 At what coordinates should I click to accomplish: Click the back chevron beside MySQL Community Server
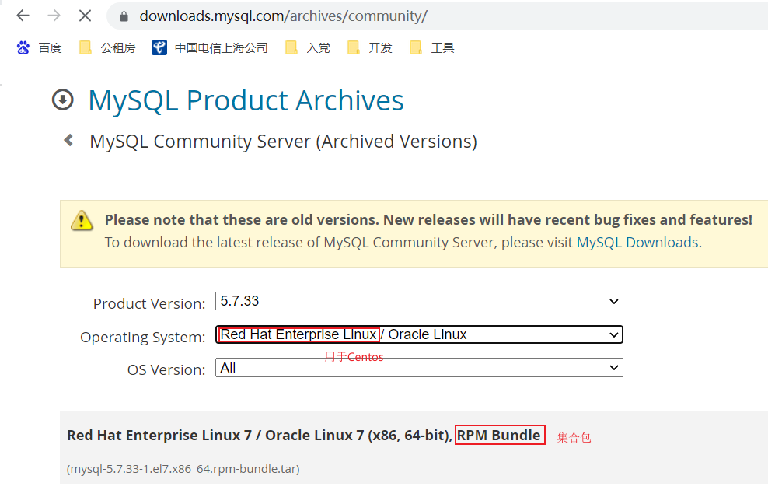(x=69, y=141)
